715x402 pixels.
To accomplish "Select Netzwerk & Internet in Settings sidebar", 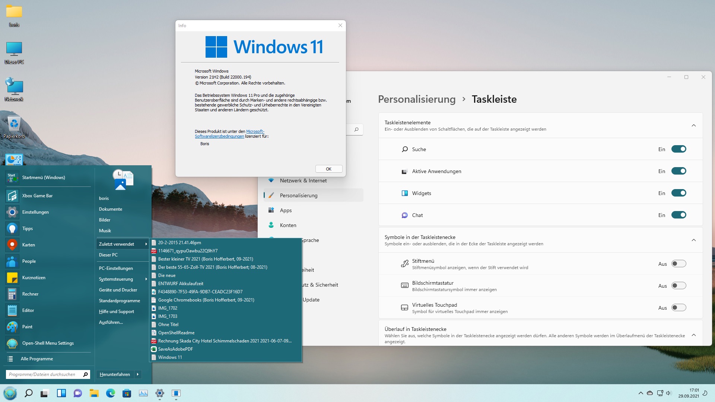I will tap(313, 181).
